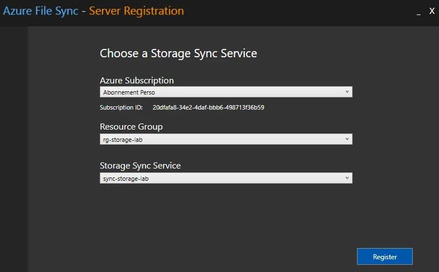This screenshot has width=439, height=272.
Task: Open the Azure Subscription dropdown
Action: [226, 92]
